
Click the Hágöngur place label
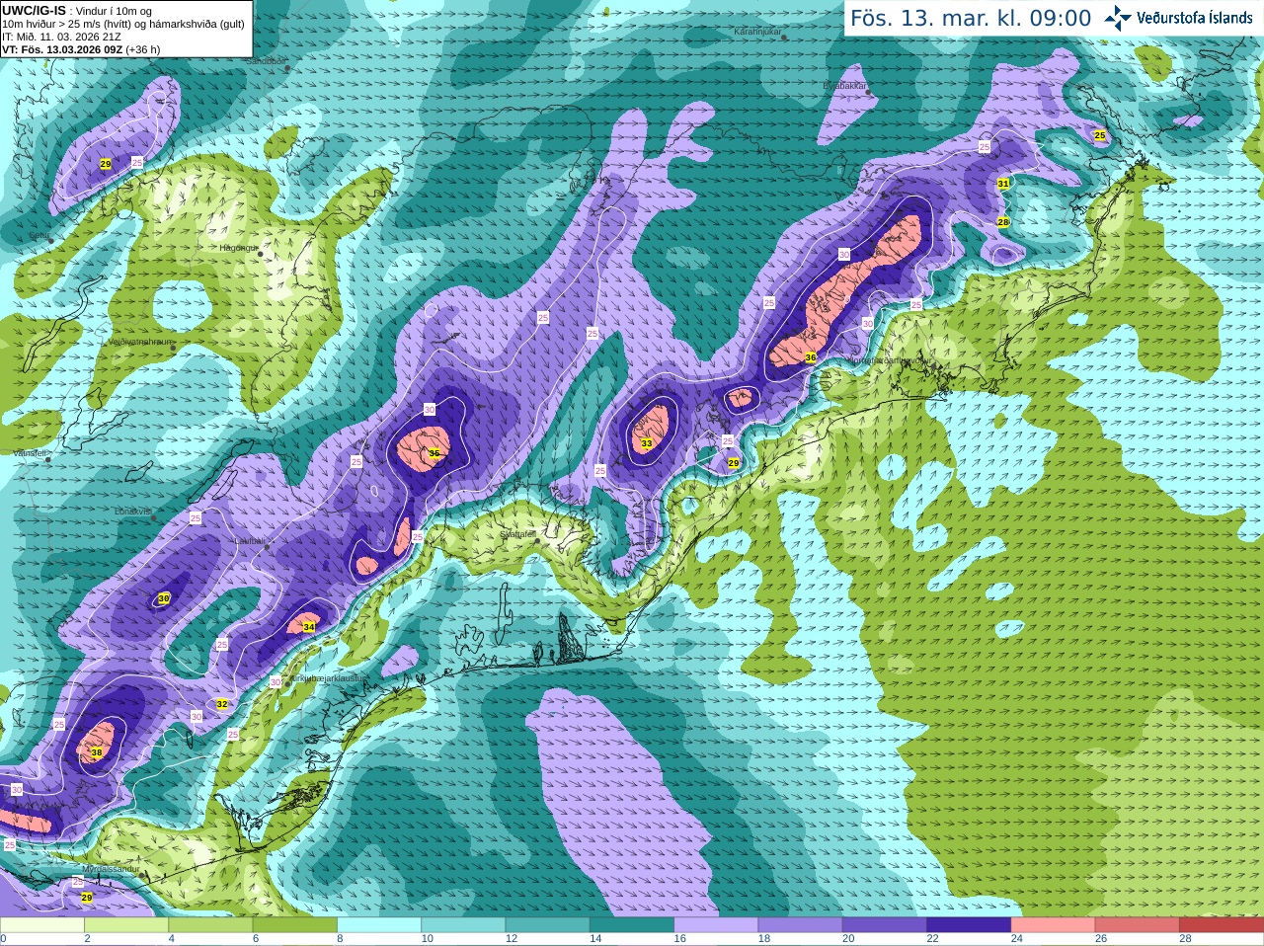click(239, 248)
